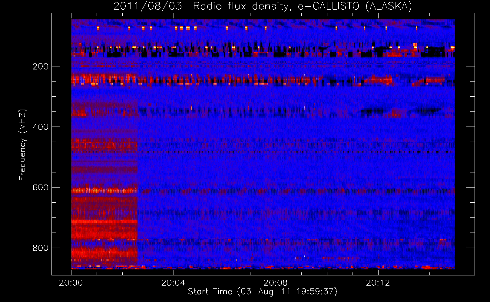Select the 600 frequency tick label
This screenshot has width=490, height=302.
[x=41, y=187]
